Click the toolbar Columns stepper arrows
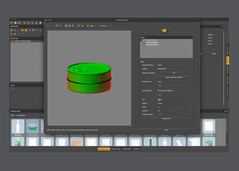Screen dimensions: 239x171 point(111,26)
